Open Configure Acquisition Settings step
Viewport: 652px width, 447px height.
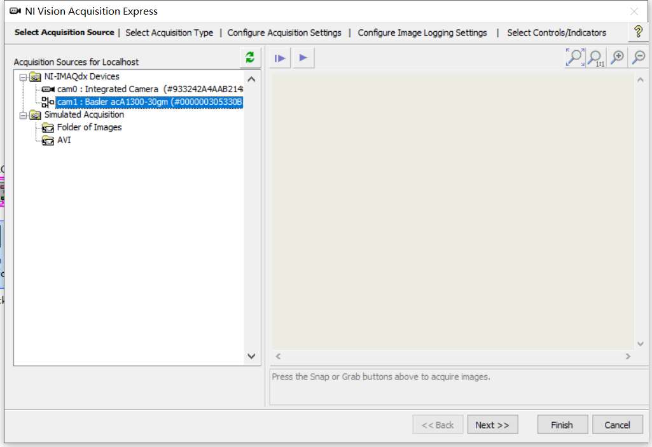pos(284,32)
